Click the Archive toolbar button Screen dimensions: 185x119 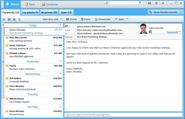point(71,19)
